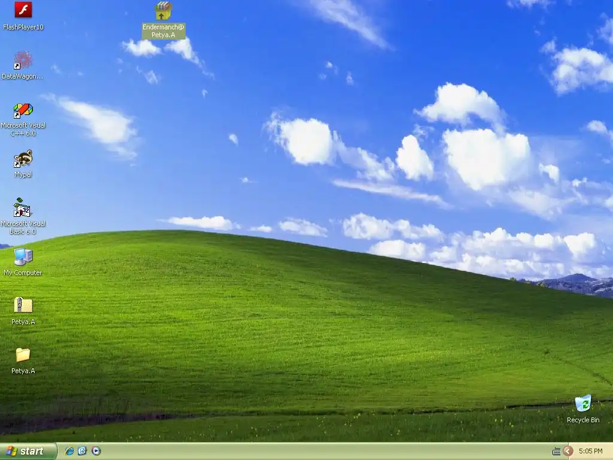The height and width of the screenshot is (460, 613).
Task: Launch Windows Media Player from Quick Launch
Action: (x=96, y=451)
